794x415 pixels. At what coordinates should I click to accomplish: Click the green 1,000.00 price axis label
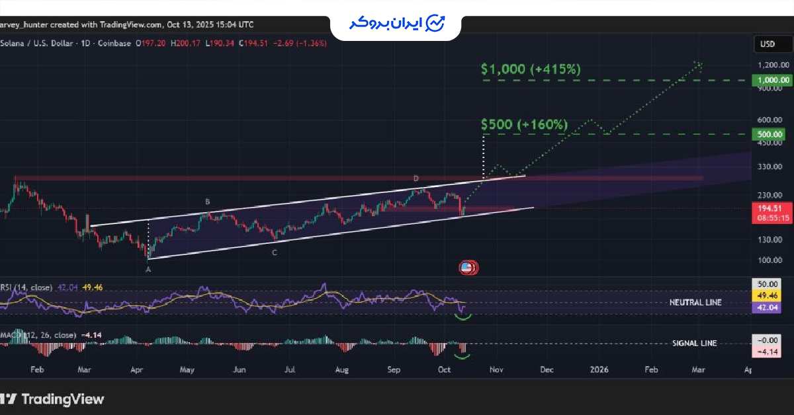tap(773, 80)
